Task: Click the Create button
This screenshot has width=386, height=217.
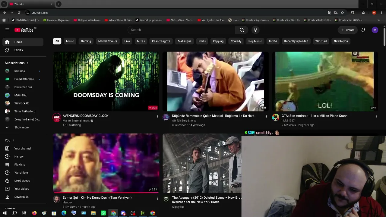Action: [348, 30]
